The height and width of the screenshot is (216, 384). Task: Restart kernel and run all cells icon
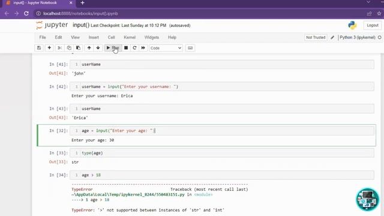[143, 48]
